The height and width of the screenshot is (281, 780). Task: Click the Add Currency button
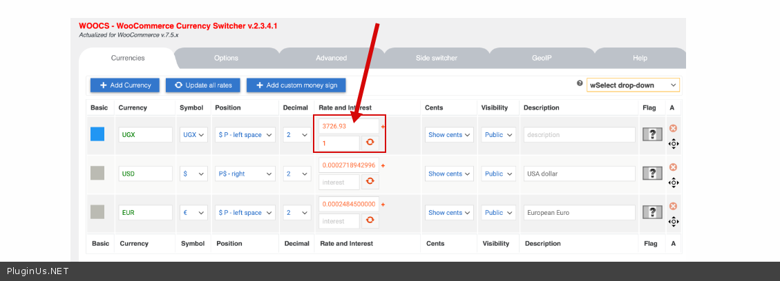click(x=125, y=85)
